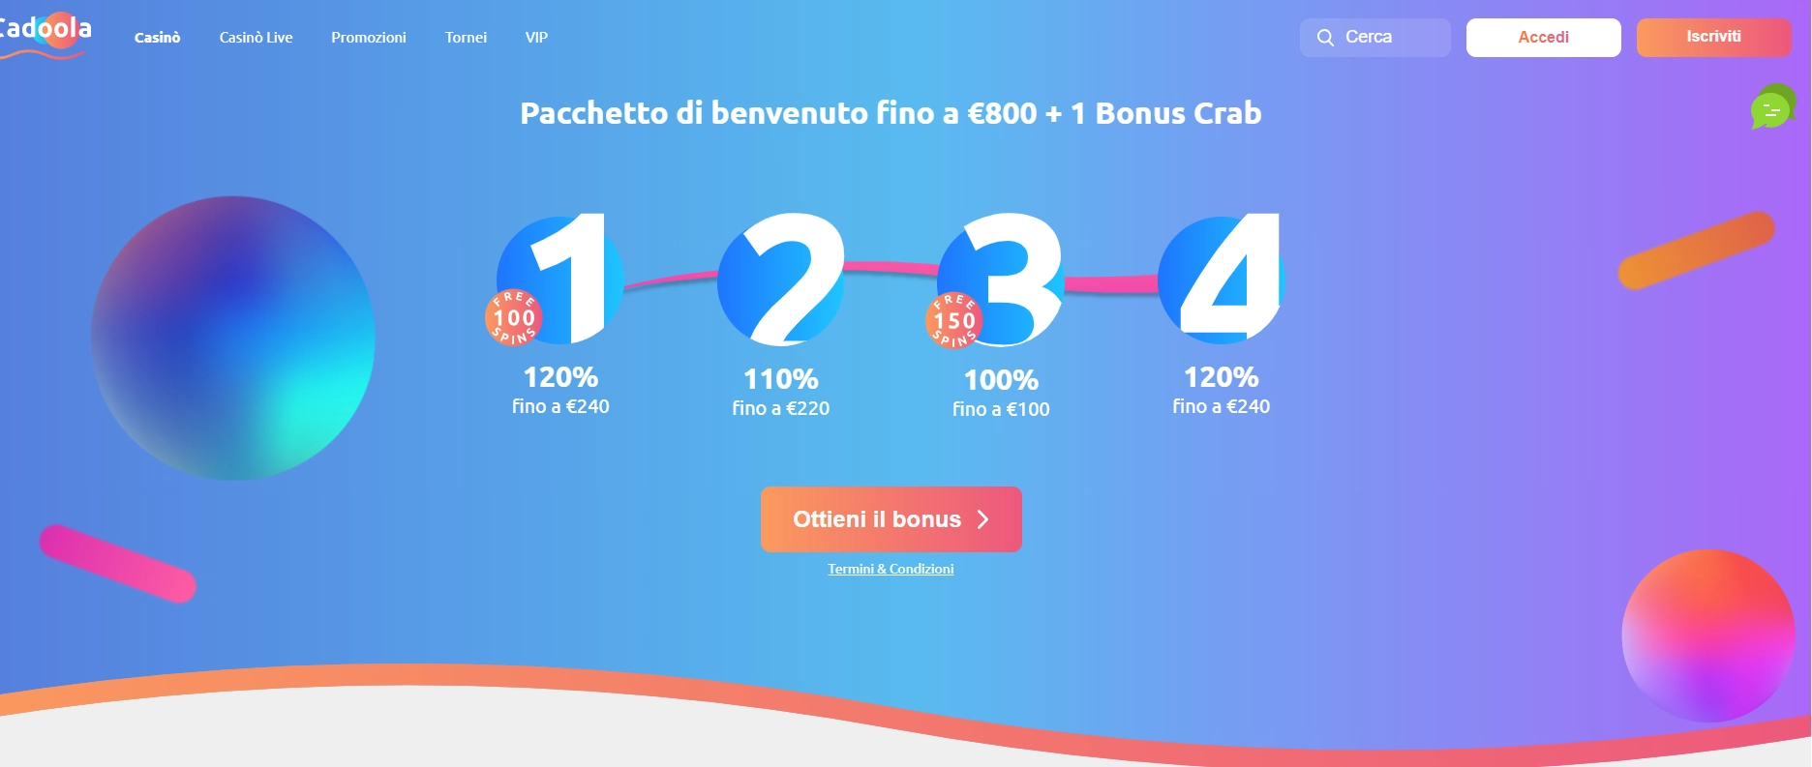This screenshot has width=1812, height=767.
Task: Visit the VIP page
Action: pos(536,37)
